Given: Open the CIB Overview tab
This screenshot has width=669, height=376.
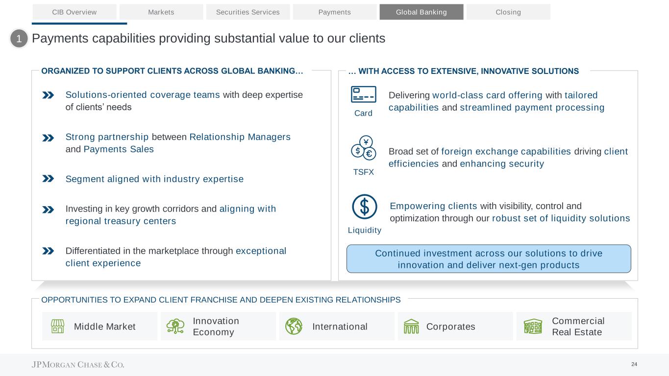Looking at the screenshot, I should 74,12.
